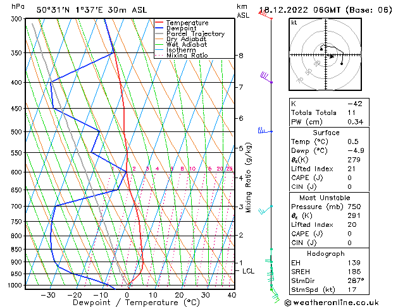Screen dimensions: 398x307
Task: Click the 'Temperature' legend label
Action: pos(187,23)
